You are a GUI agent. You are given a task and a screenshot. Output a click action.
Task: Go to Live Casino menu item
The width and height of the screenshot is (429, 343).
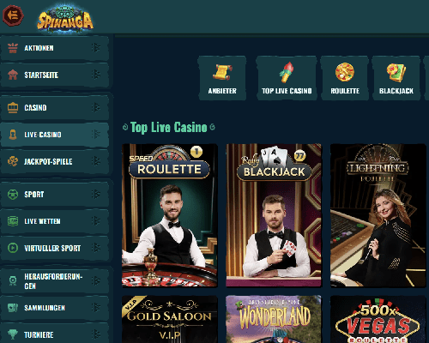click(x=55, y=135)
